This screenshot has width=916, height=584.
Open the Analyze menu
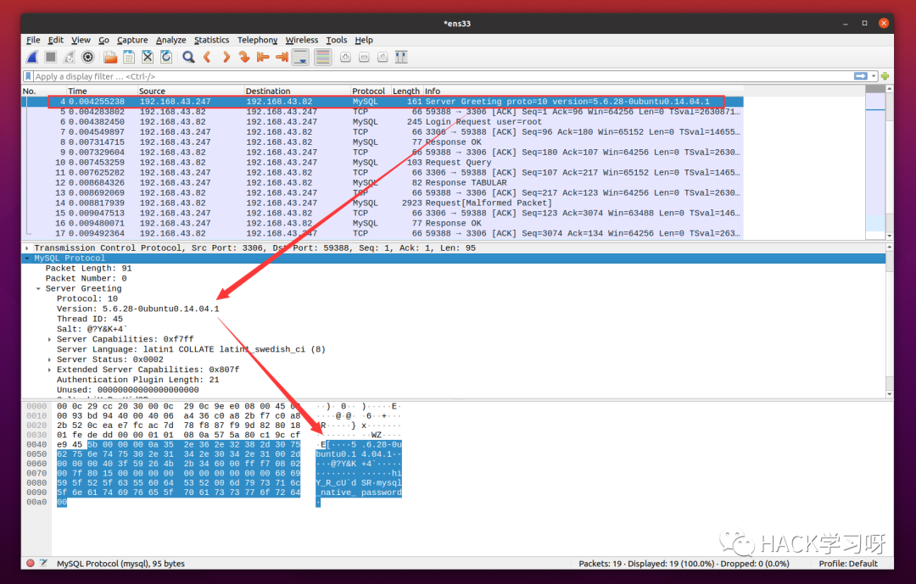[x=170, y=40]
